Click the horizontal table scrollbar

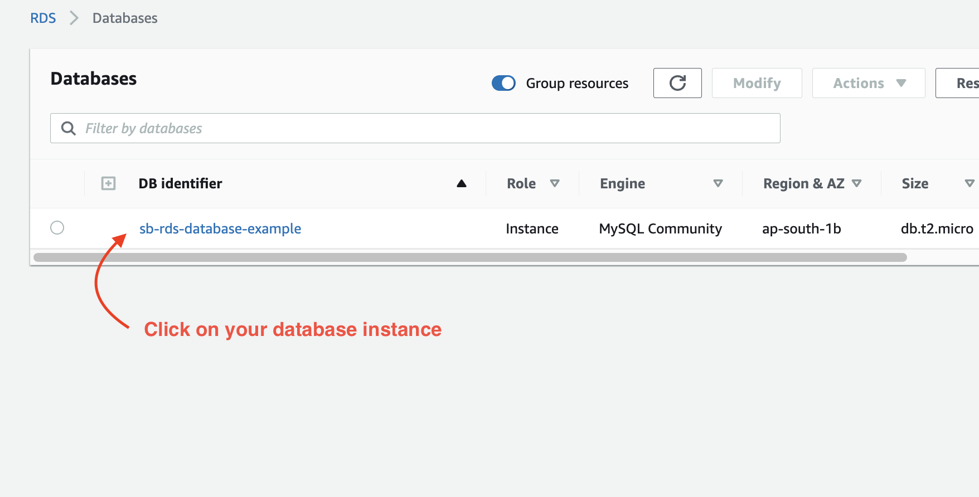(x=469, y=257)
